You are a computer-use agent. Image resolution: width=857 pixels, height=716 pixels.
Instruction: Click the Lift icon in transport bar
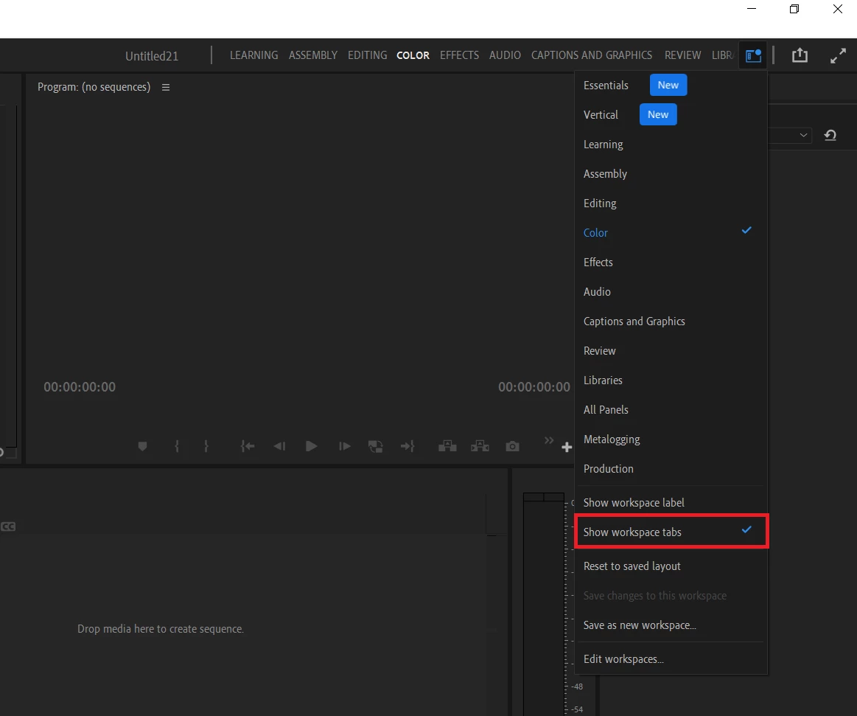(x=447, y=446)
